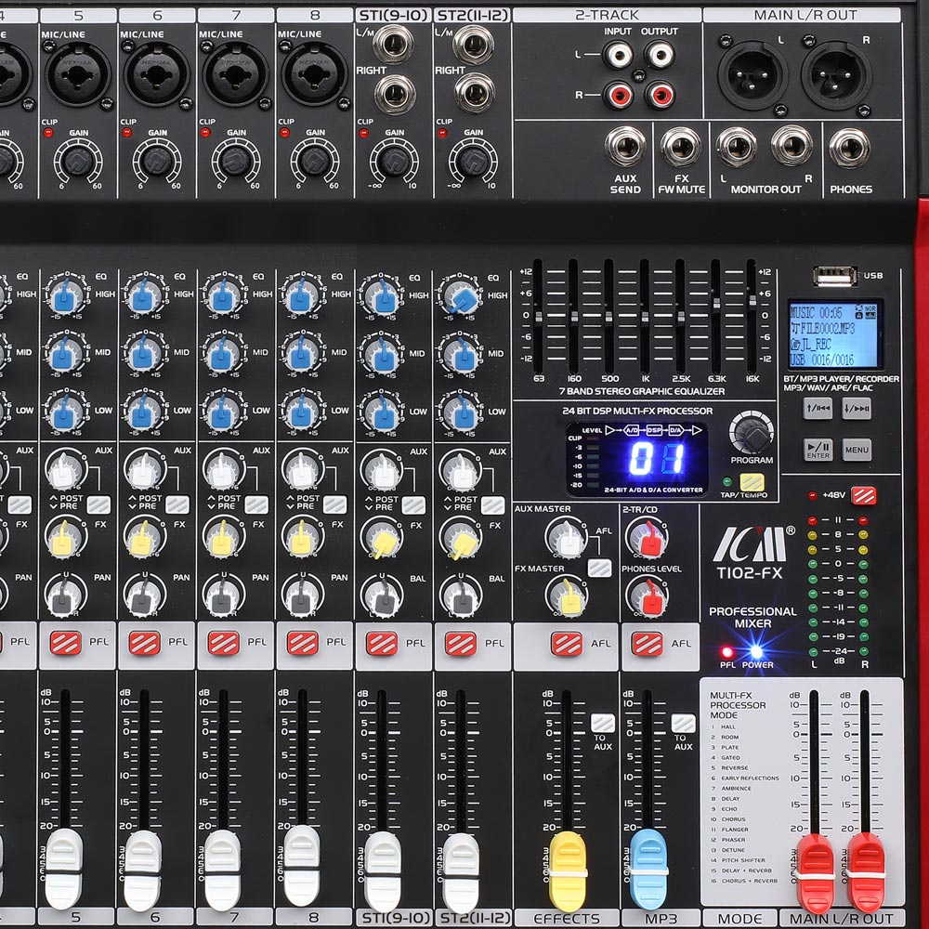Enable PFL on ST2(11-12) channel

tap(461, 644)
